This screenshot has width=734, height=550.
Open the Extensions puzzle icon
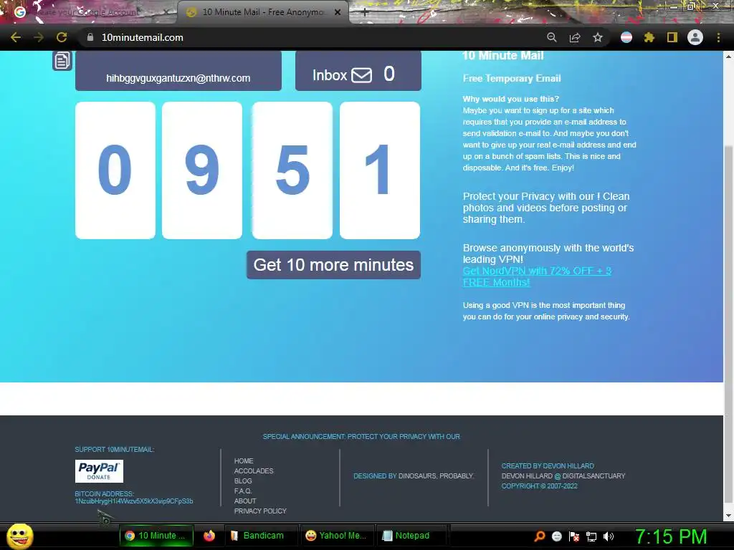click(x=649, y=37)
